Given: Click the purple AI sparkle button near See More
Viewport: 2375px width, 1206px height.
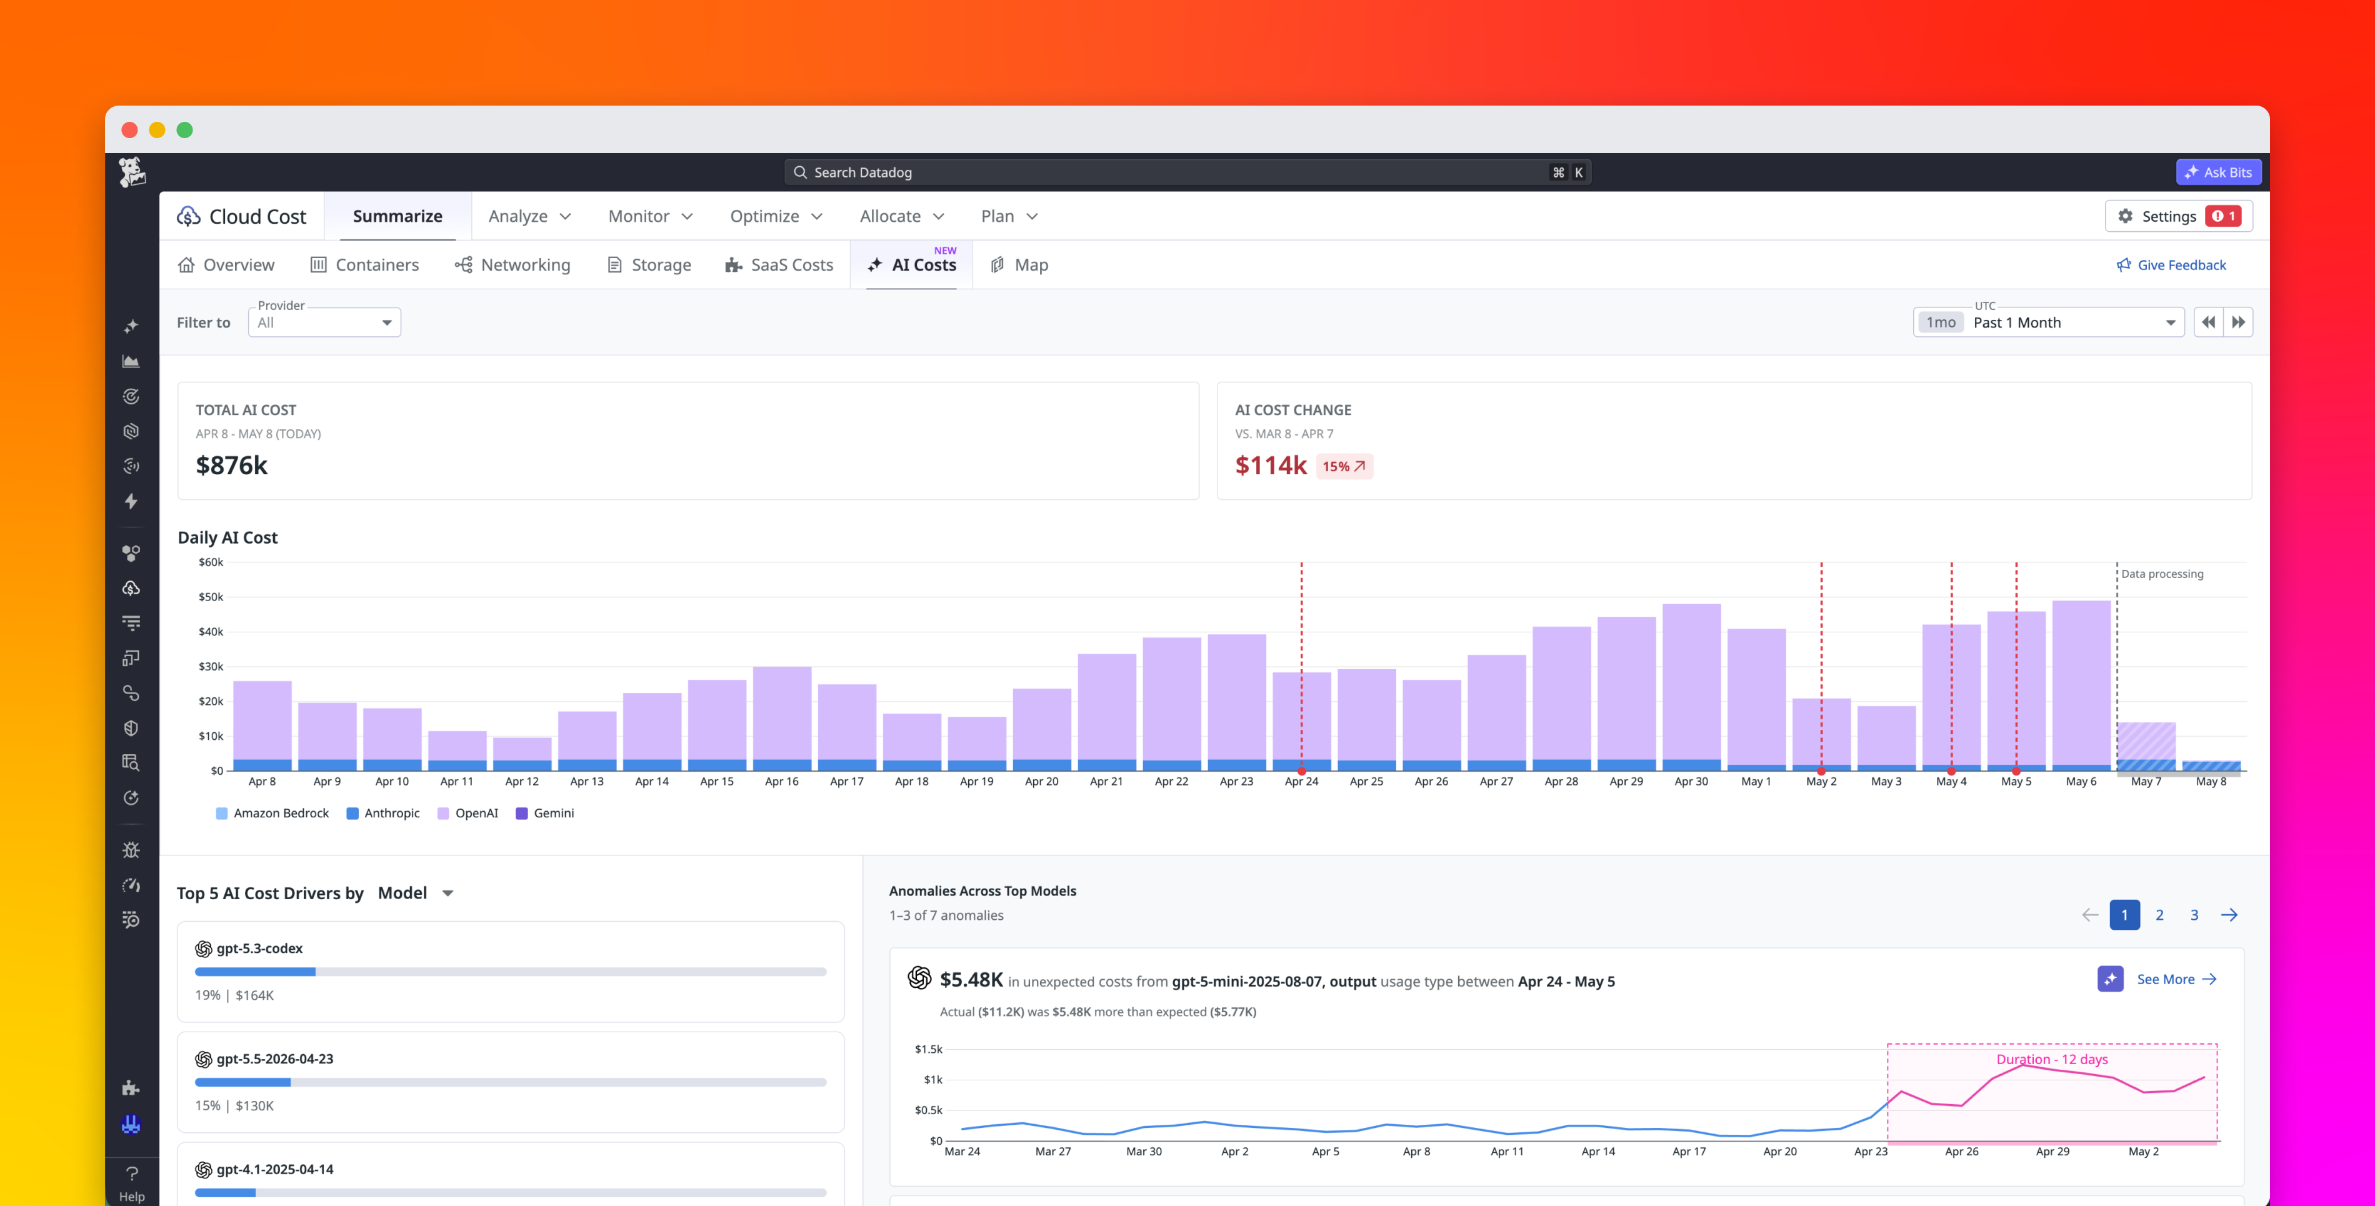Looking at the screenshot, I should pyautogui.click(x=2111, y=979).
